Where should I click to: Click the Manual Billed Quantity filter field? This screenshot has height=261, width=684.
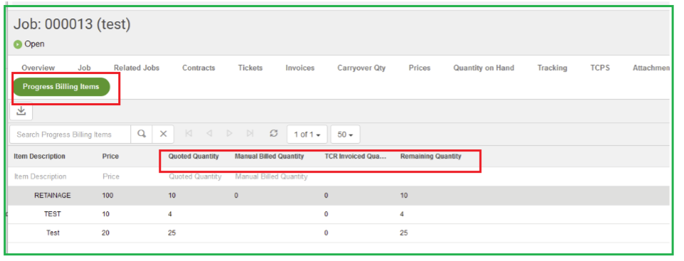click(x=271, y=176)
